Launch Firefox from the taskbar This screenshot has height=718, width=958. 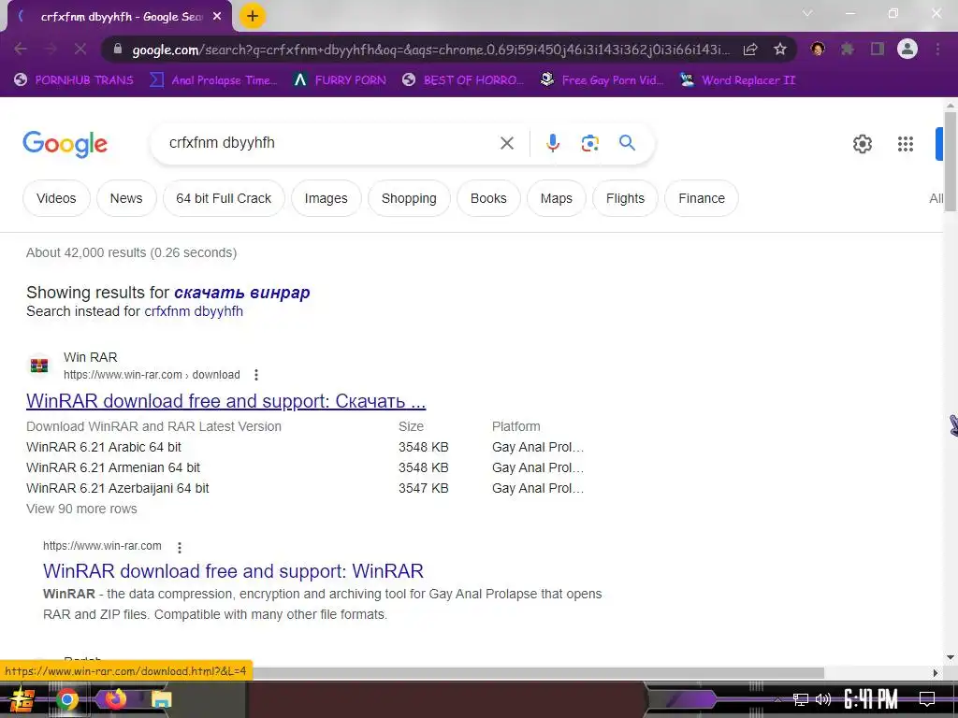(115, 699)
